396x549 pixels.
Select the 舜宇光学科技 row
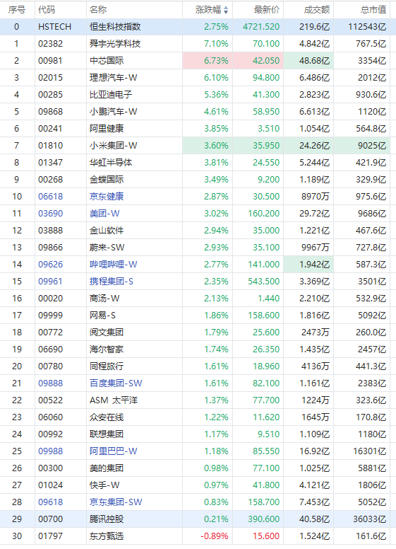tap(195, 44)
